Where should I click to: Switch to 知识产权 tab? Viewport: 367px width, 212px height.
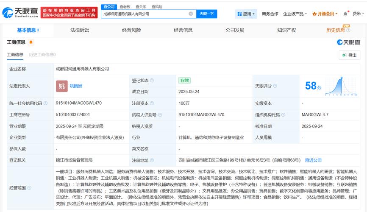coord(286,30)
